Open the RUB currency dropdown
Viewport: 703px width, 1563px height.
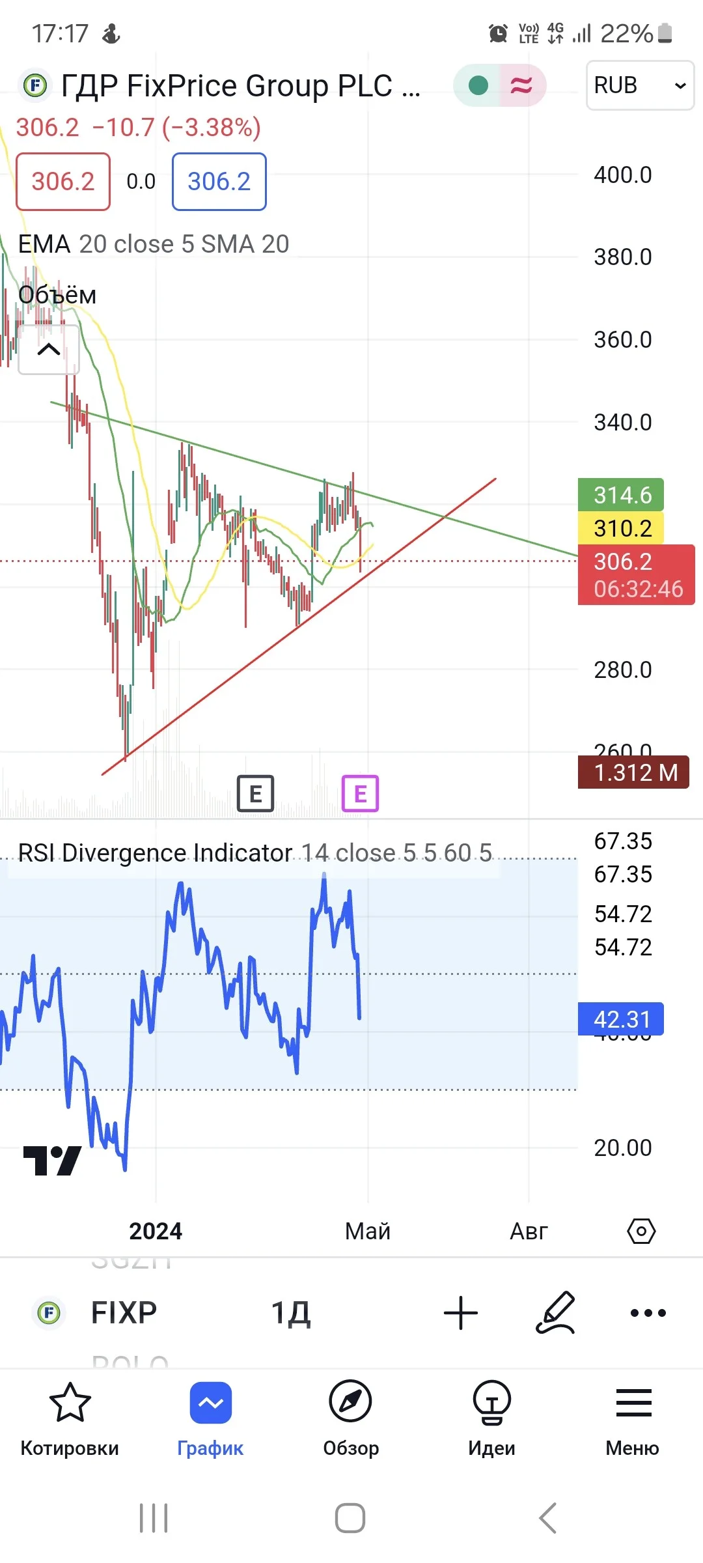(640, 85)
